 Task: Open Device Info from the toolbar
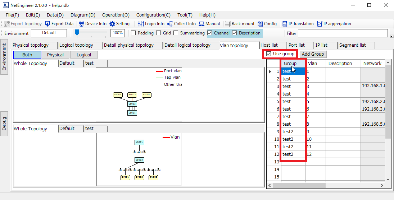tap(81, 24)
